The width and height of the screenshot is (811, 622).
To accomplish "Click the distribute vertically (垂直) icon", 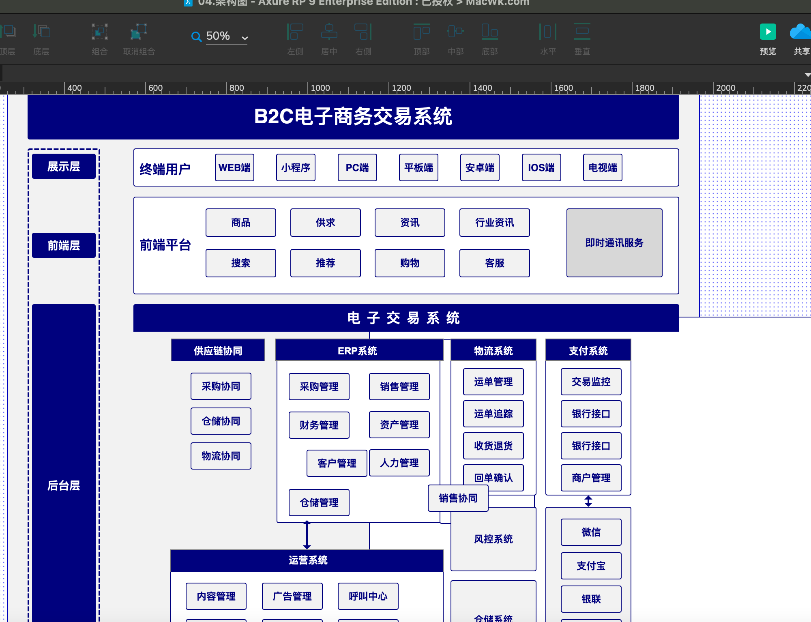I will [x=582, y=32].
